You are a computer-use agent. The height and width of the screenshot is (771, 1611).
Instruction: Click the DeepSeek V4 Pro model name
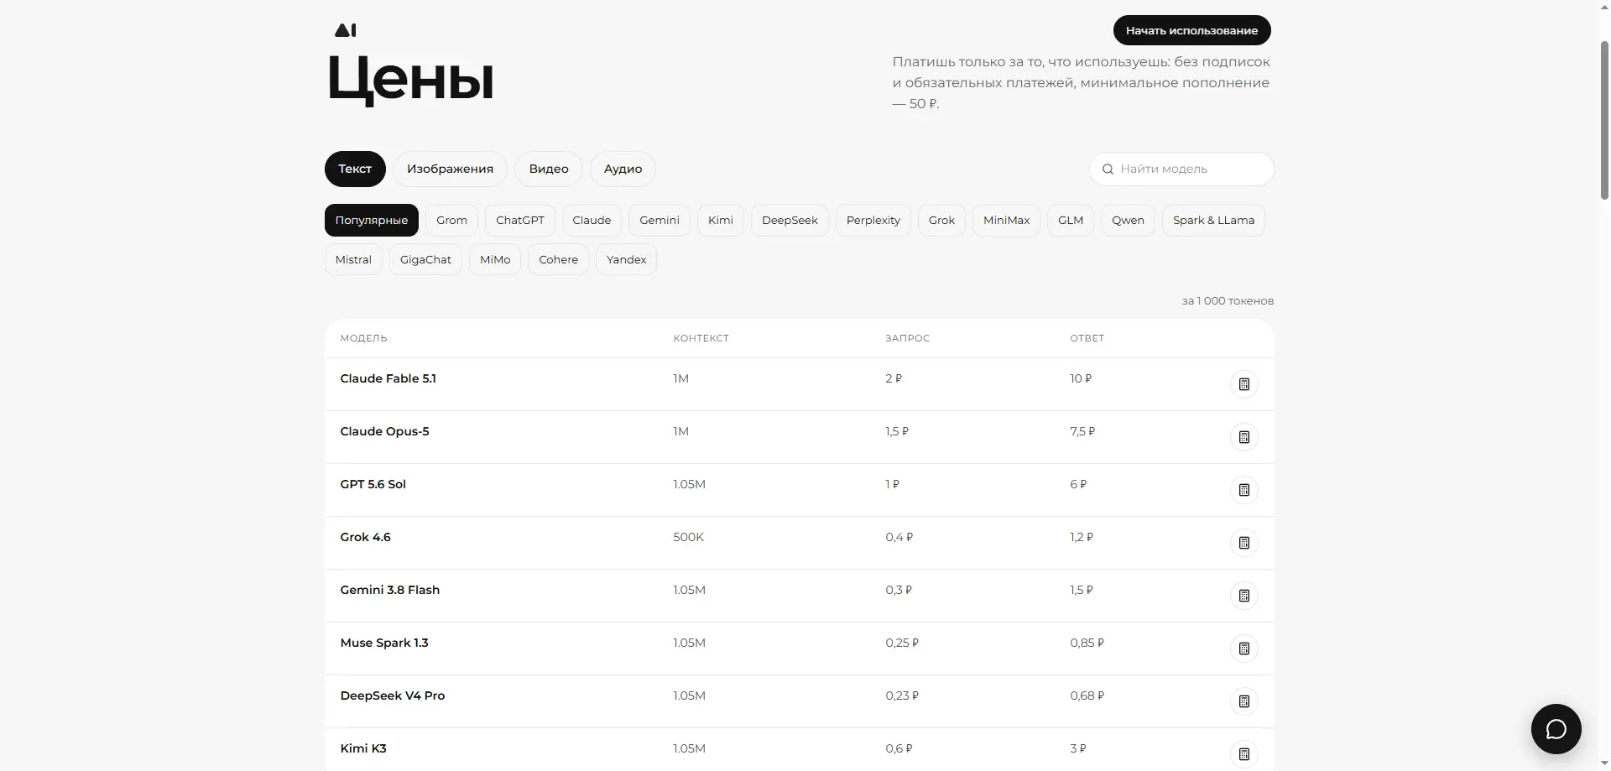tap(392, 695)
